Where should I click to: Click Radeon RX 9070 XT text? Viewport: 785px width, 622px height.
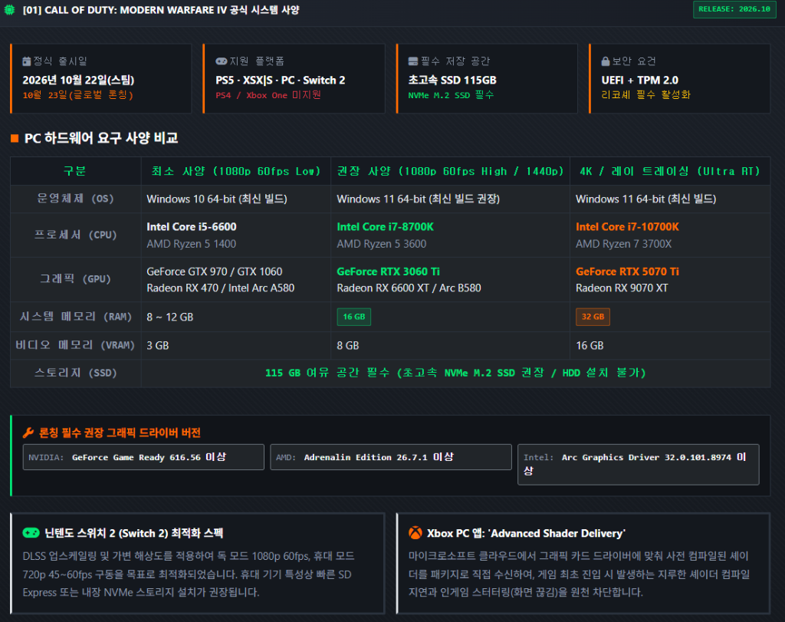tap(621, 288)
